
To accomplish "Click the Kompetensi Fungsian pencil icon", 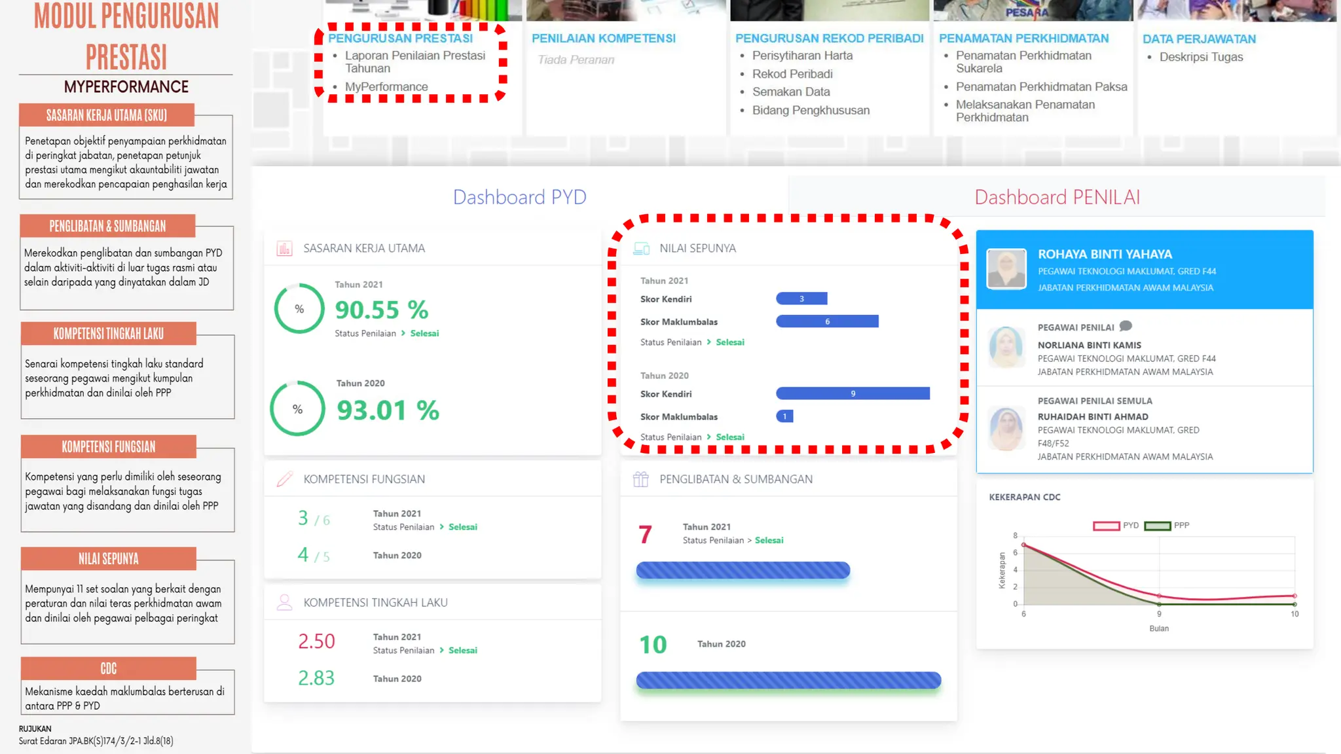I will [x=284, y=479].
